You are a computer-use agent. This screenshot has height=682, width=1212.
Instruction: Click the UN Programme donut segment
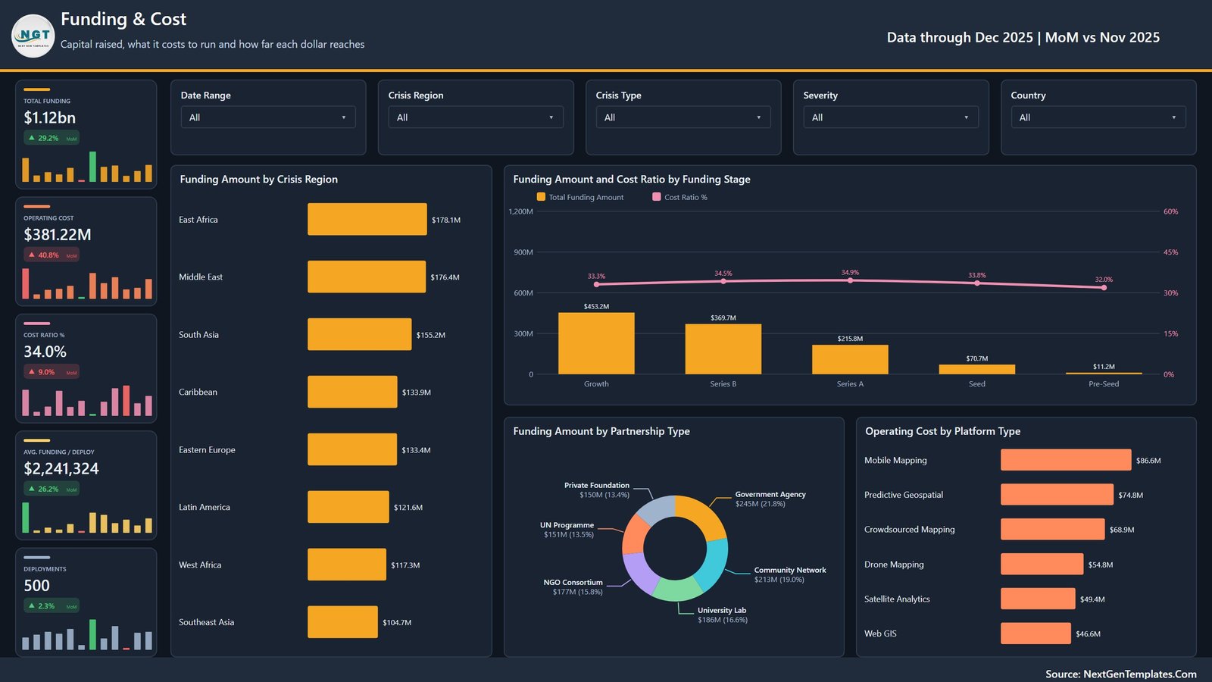(x=633, y=534)
